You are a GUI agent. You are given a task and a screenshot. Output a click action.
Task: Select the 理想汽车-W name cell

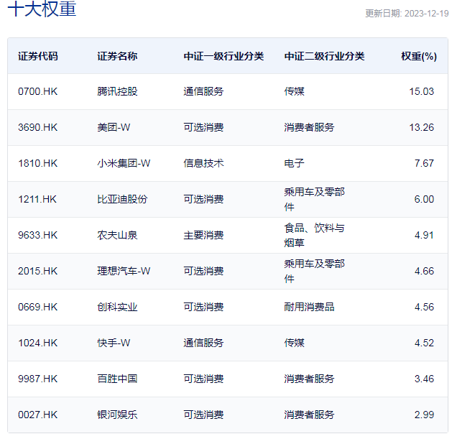[x=124, y=272]
